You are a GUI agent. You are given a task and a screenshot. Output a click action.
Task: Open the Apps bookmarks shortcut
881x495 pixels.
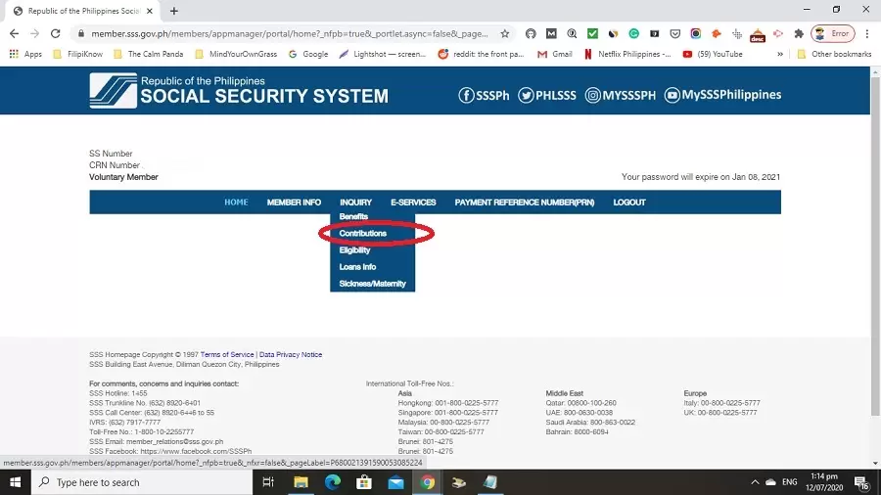click(x=25, y=54)
